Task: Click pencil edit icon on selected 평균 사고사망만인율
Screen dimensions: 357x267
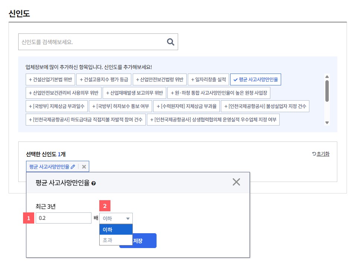Action: [73, 167]
